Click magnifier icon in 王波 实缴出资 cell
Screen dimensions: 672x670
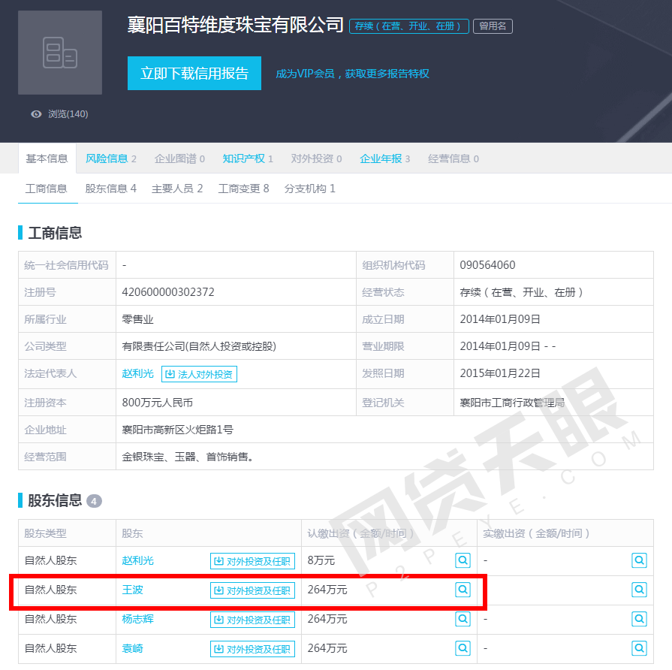pos(639,590)
